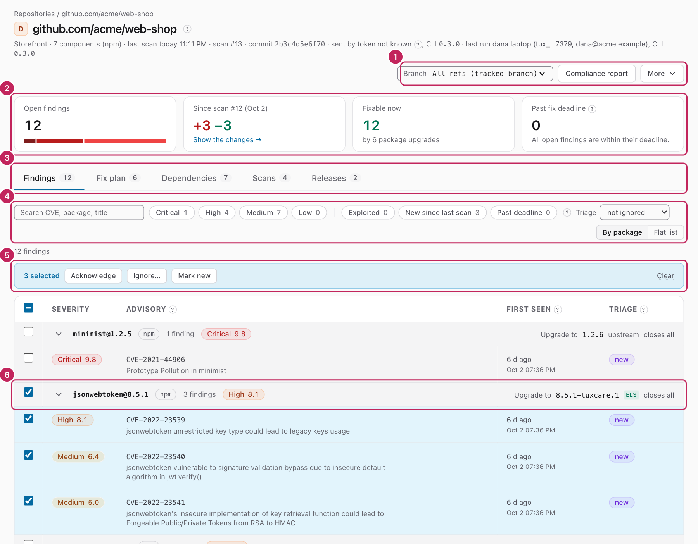The height and width of the screenshot is (544, 698).
Task: Toggle the Medium severity filter chip
Action: click(263, 212)
